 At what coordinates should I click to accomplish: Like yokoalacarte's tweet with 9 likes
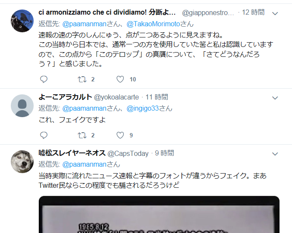click(120, 135)
